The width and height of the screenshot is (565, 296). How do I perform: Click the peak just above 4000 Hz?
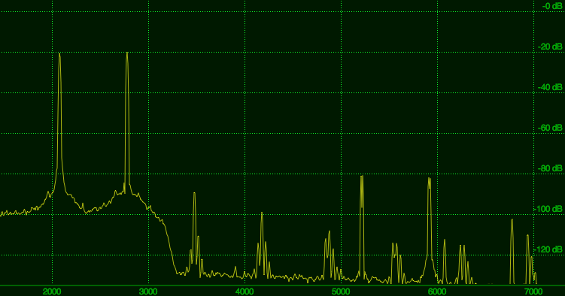[x=262, y=213]
